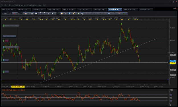Screen dimensions: 178x107
Task: Click the save-image icon beside picture icon
Action: (82, 13)
